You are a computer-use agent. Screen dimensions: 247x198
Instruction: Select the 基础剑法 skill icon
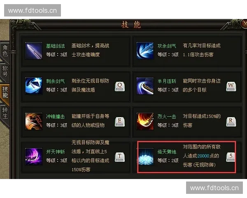click(34, 51)
